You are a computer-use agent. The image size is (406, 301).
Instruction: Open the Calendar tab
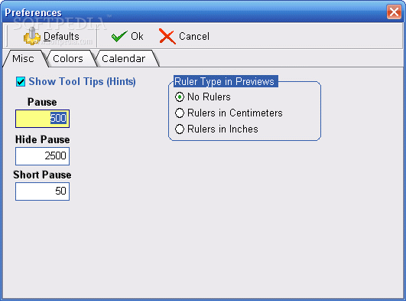[x=125, y=59]
